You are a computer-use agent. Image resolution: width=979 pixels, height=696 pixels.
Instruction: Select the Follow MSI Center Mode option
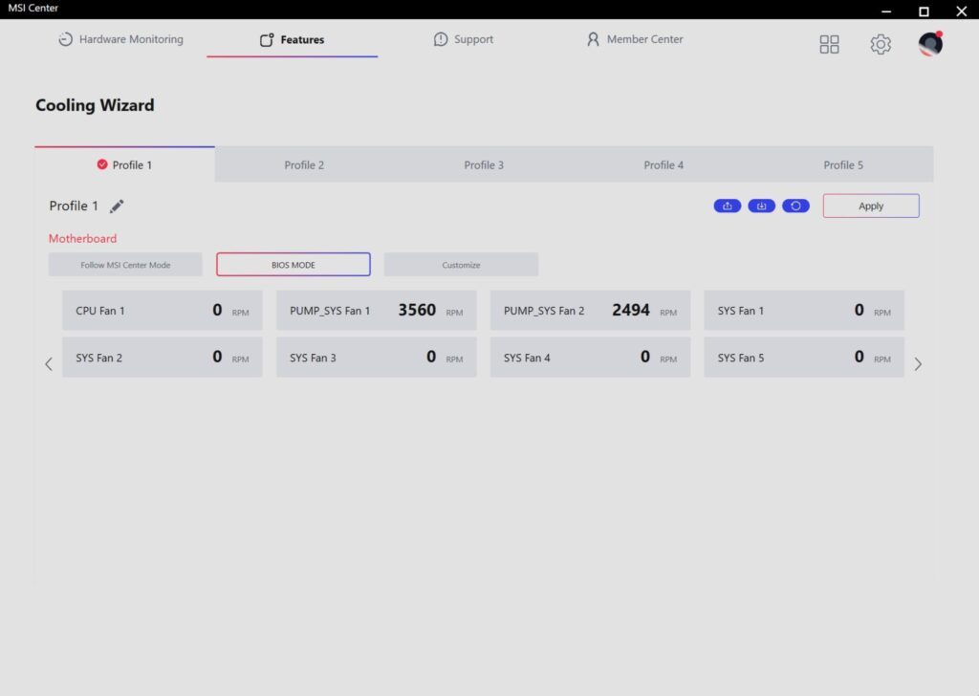click(x=125, y=265)
